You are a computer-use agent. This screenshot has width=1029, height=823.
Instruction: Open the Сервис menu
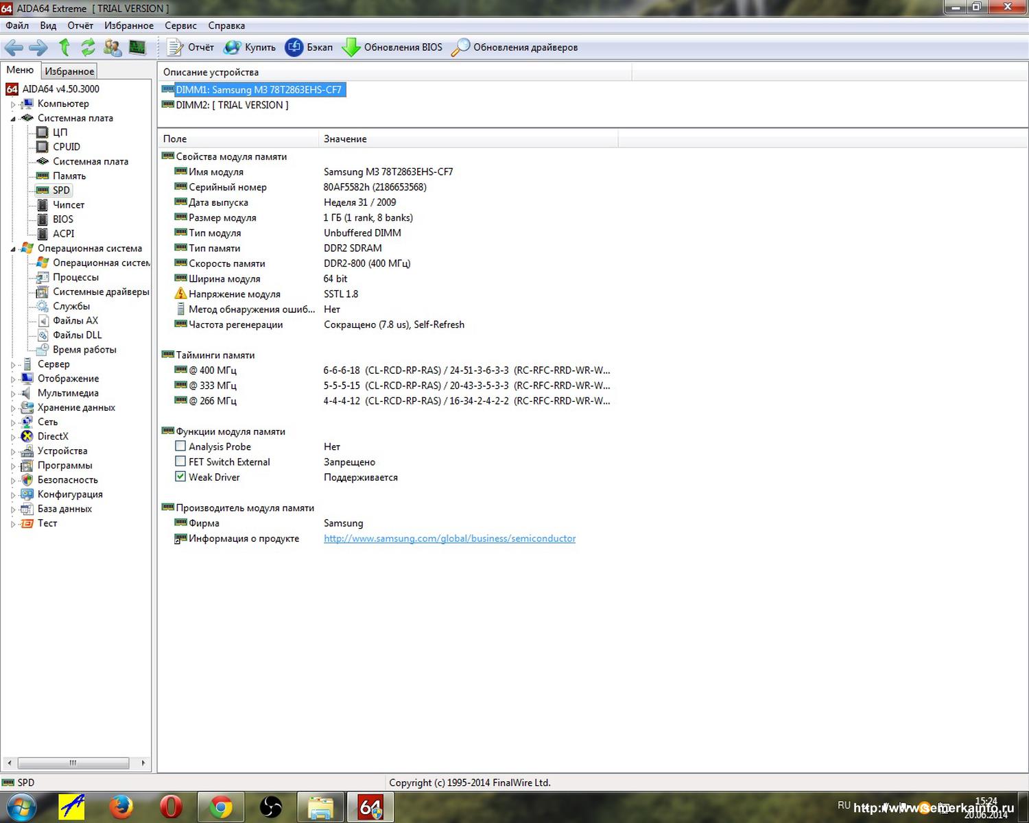point(180,25)
